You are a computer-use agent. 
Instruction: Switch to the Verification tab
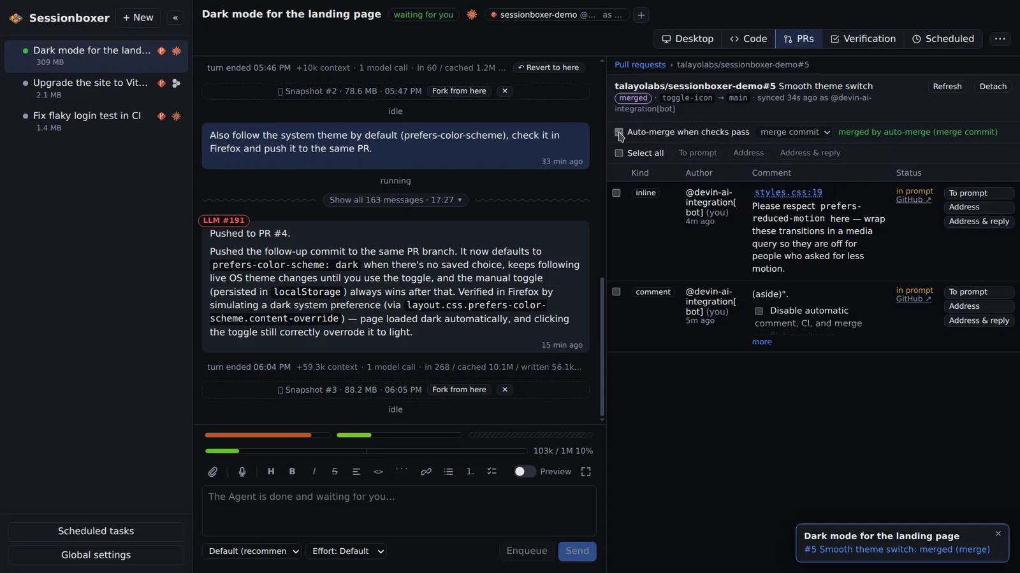863,39
